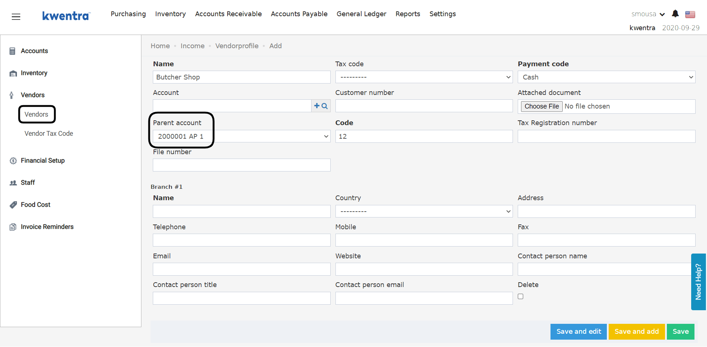Open the General Ledger menu
Image resolution: width=707 pixels, height=347 pixels.
tap(361, 14)
